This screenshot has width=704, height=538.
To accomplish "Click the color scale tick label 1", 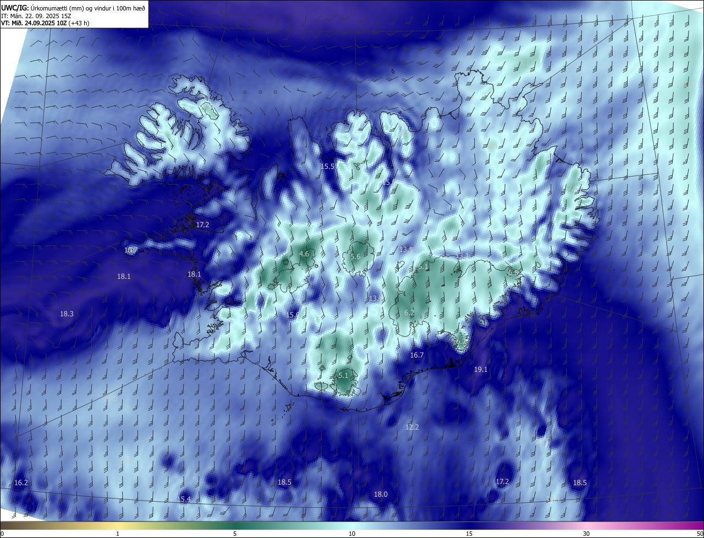I will coord(118,534).
